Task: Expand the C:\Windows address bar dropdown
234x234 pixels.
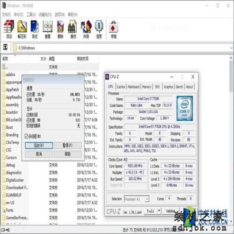Action: click(232, 48)
